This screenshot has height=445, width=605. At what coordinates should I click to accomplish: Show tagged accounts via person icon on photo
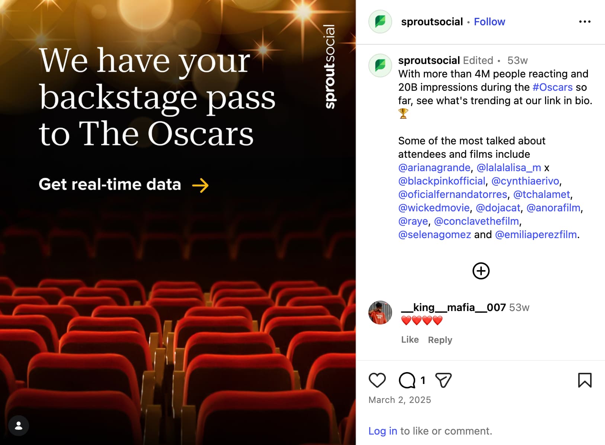coord(18,426)
